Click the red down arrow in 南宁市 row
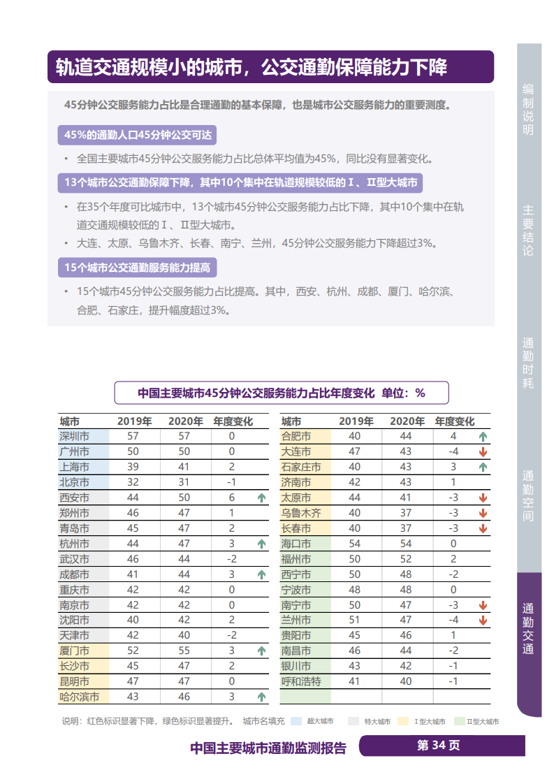Screen dimensions: 554x784 [x=483, y=605]
